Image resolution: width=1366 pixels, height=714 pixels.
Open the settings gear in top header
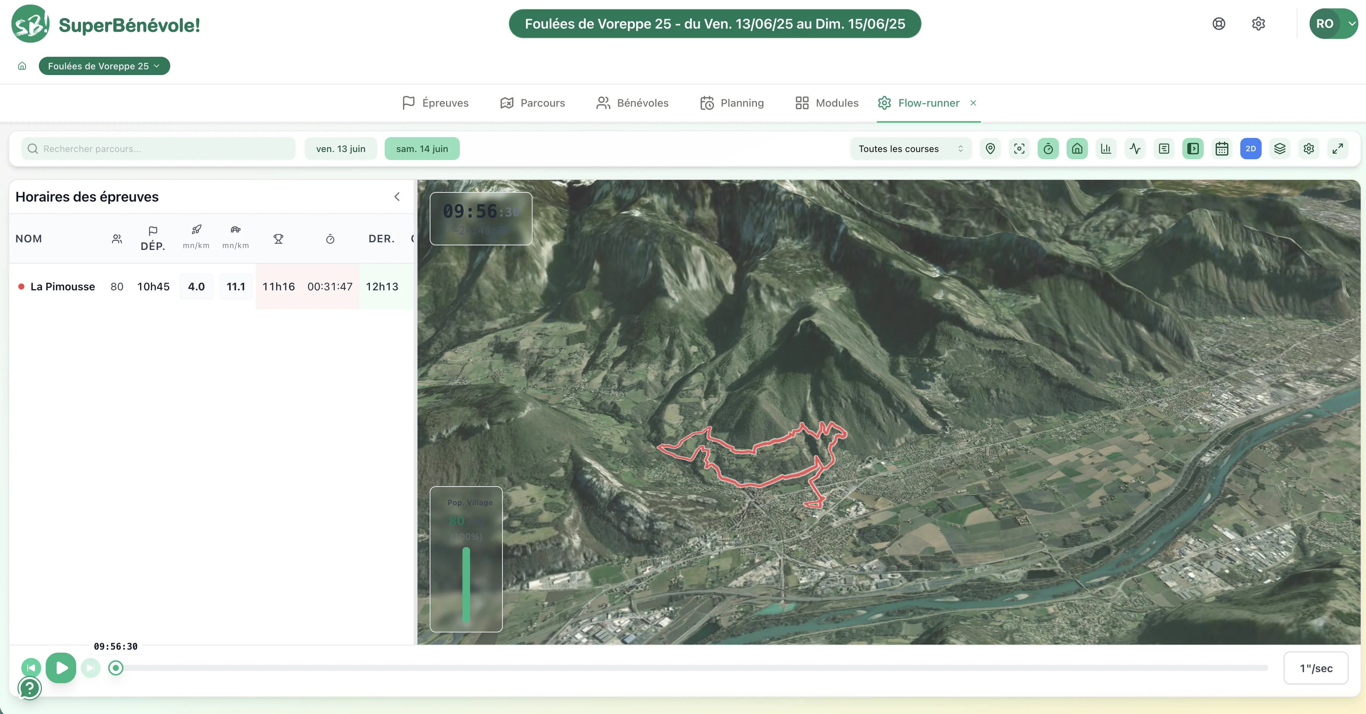(x=1258, y=24)
